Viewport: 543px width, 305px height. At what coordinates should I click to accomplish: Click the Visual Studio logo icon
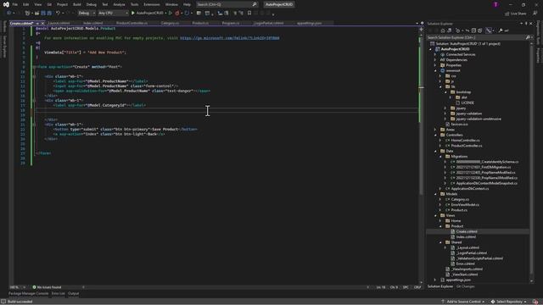[6, 4]
